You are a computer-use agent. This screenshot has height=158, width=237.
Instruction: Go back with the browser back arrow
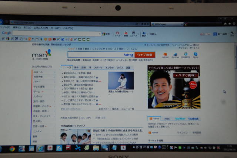pyautogui.click(x=1, y=22)
